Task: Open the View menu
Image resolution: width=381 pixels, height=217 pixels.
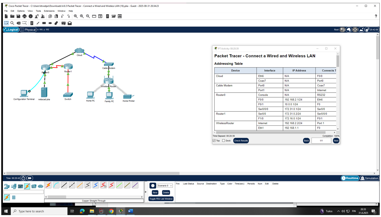Action: coord(30,11)
